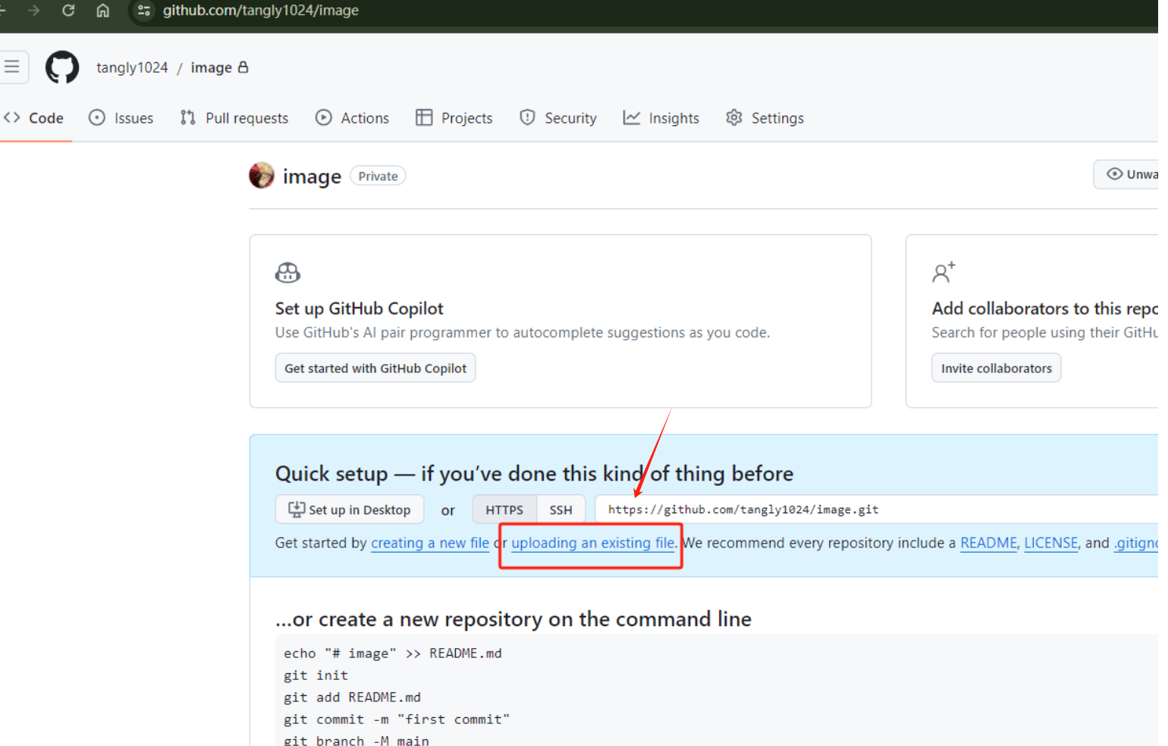This screenshot has width=1168, height=746.
Task: Open the Projects tab
Action: 454,118
